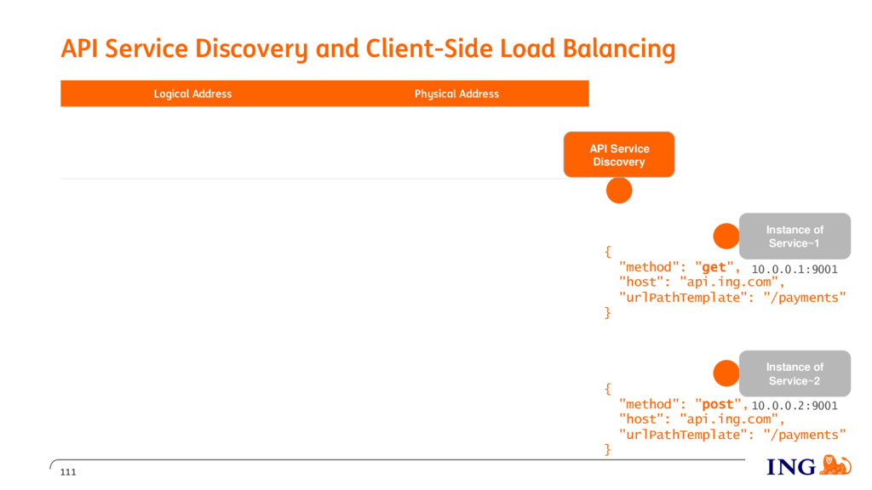Image resolution: width=872 pixels, height=490 pixels.
Task: Click the orange circle under API Service Discovery
Action: 619,191
